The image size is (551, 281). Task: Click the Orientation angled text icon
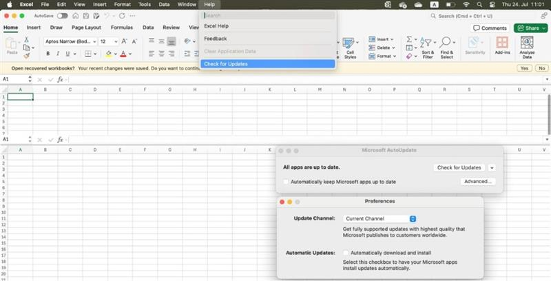pos(187,41)
